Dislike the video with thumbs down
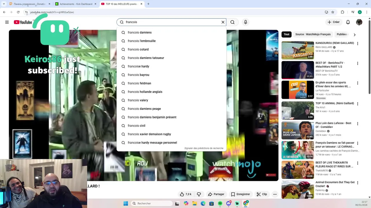 click(199, 194)
